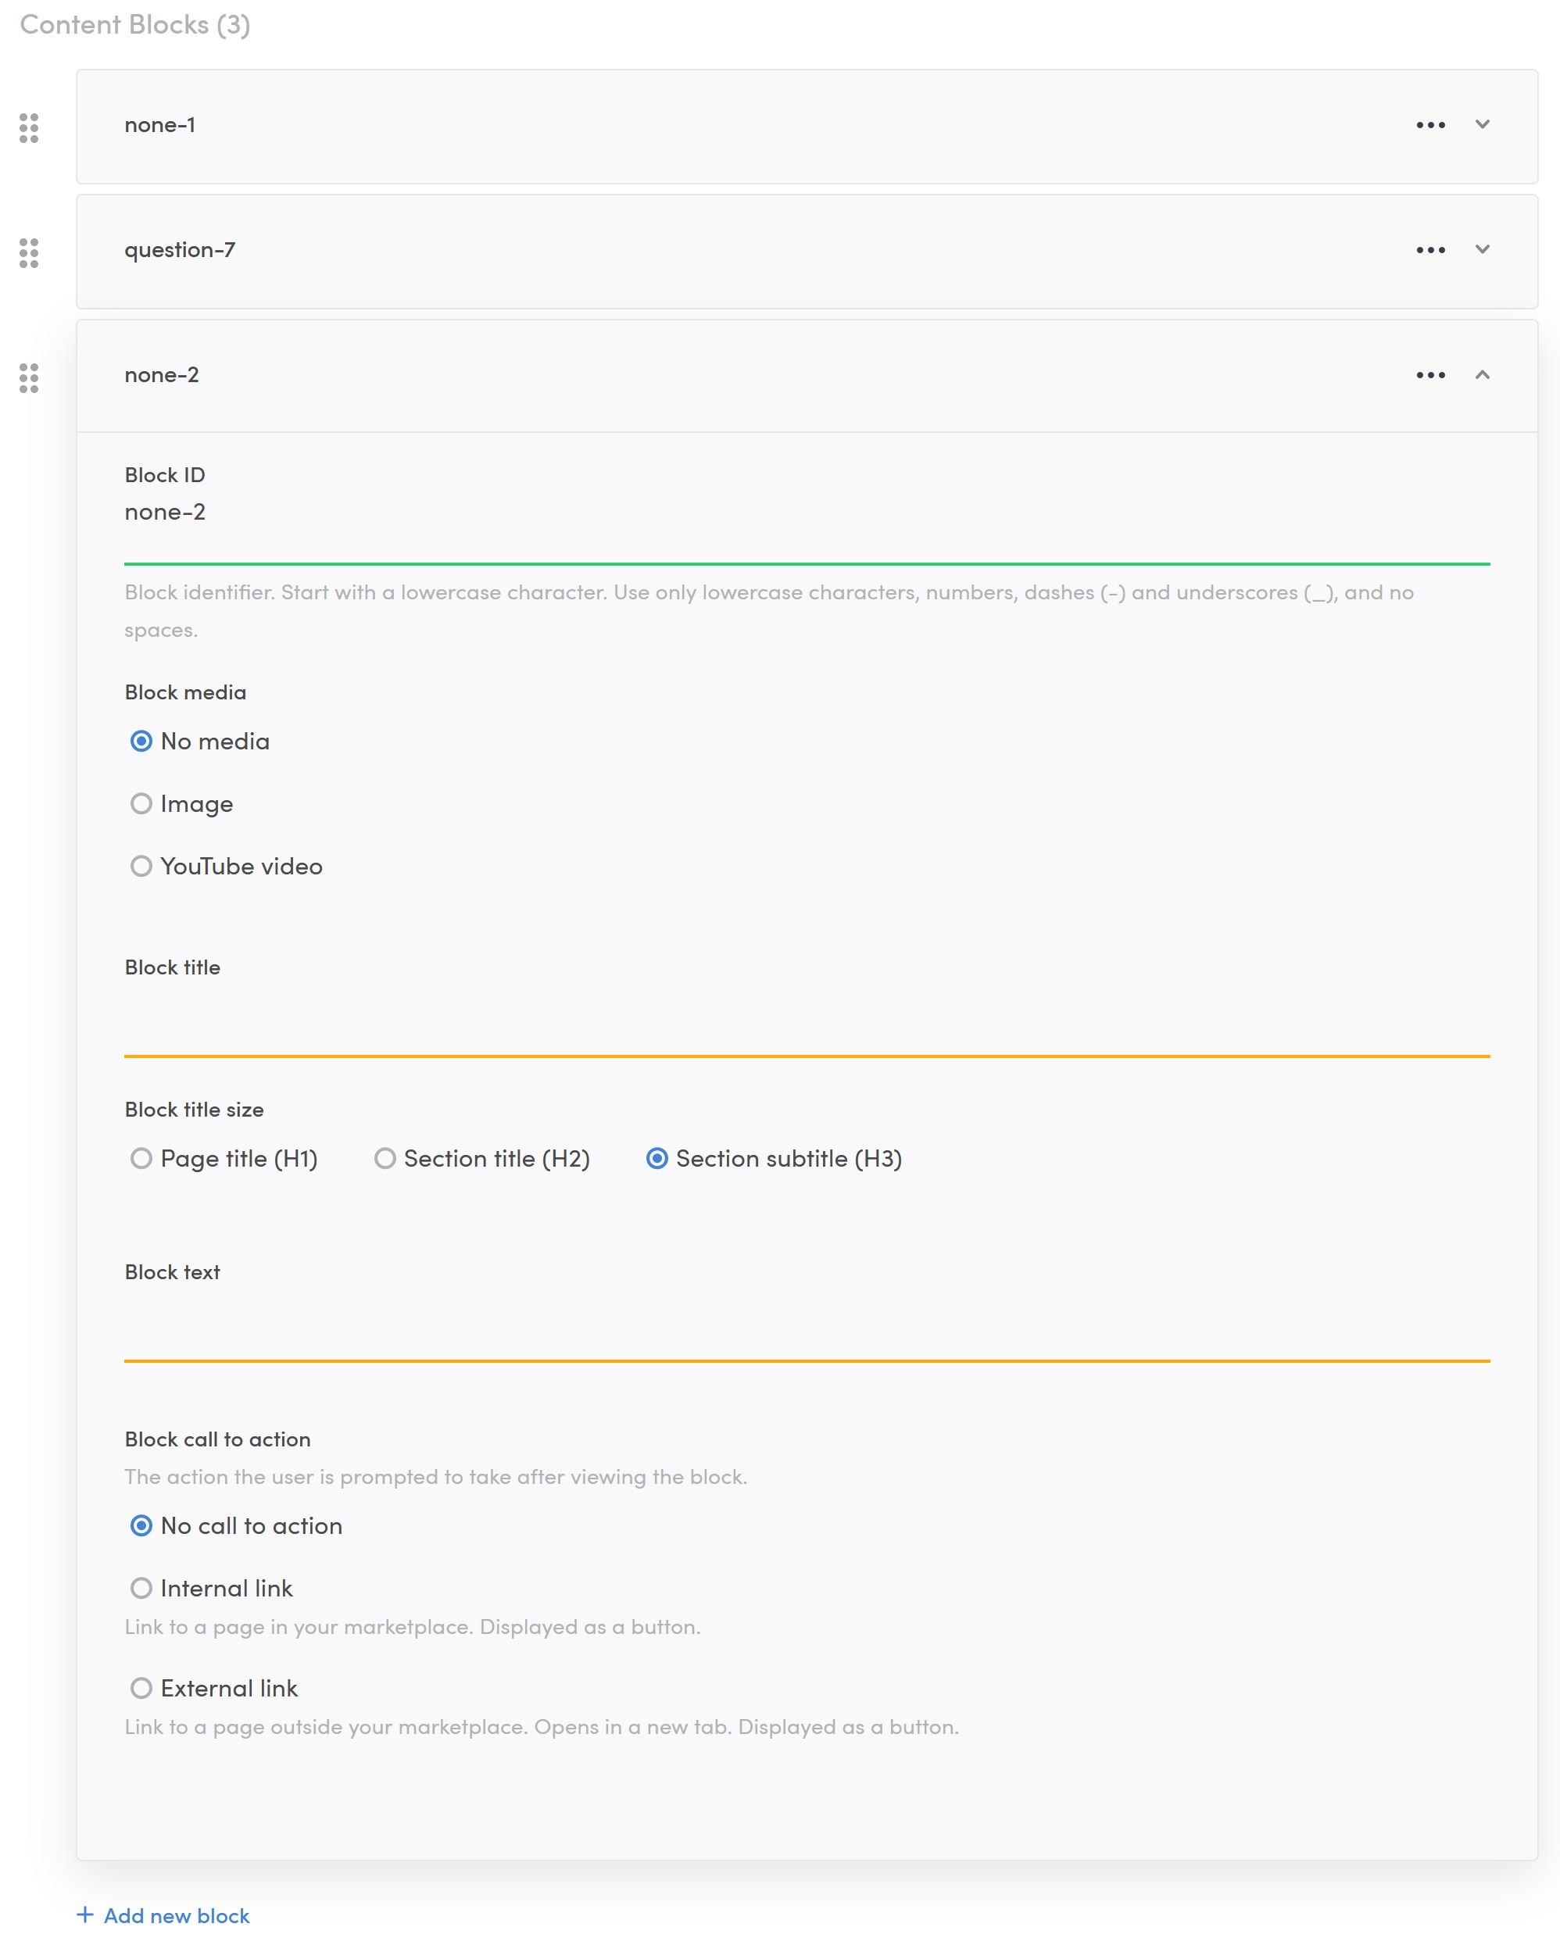This screenshot has width=1560, height=1952.
Task: Focus the Block text input field
Action: [806, 1331]
